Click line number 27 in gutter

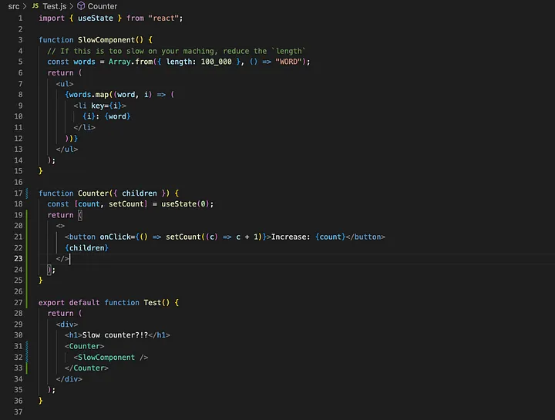pos(18,303)
